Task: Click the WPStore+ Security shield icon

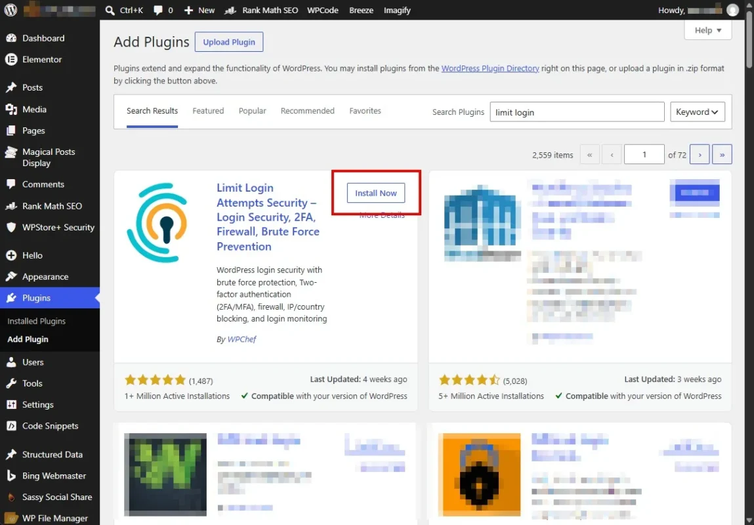Action: pyautogui.click(x=11, y=228)
